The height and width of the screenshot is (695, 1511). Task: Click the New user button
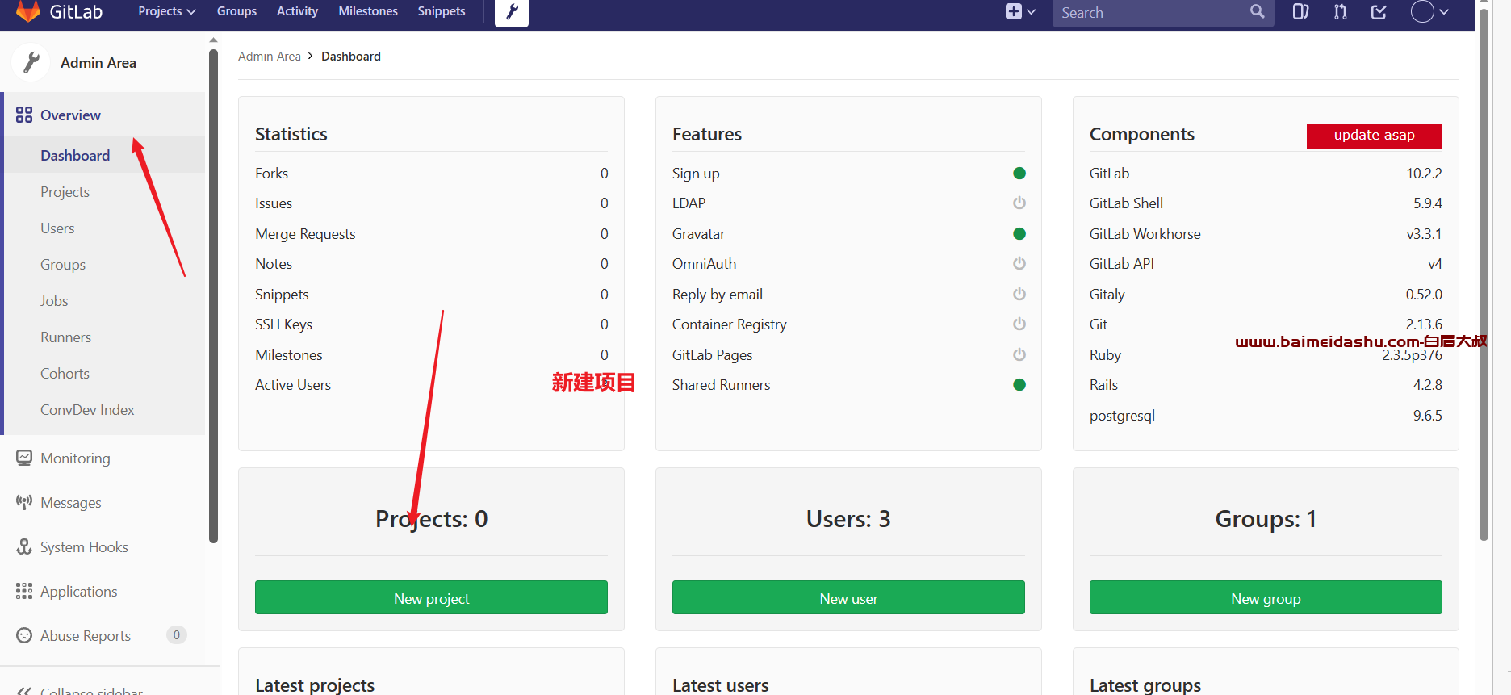pos(848,597)
